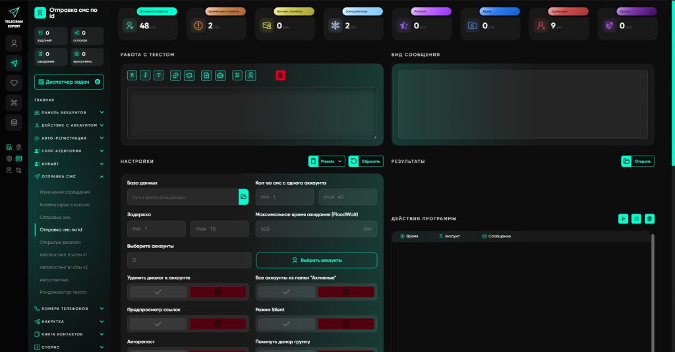
Task: Open the "Диспетчер задач" task manager button
Action: tap(69, 82)
